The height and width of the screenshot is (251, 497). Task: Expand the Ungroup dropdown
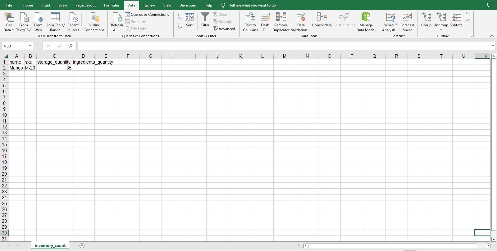coord(441,30)
